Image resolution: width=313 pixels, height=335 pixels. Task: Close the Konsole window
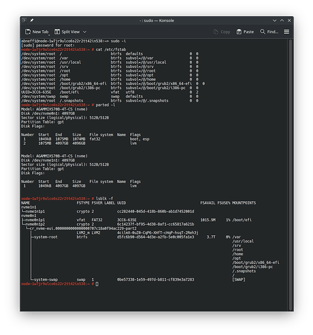tap(289, 20)
